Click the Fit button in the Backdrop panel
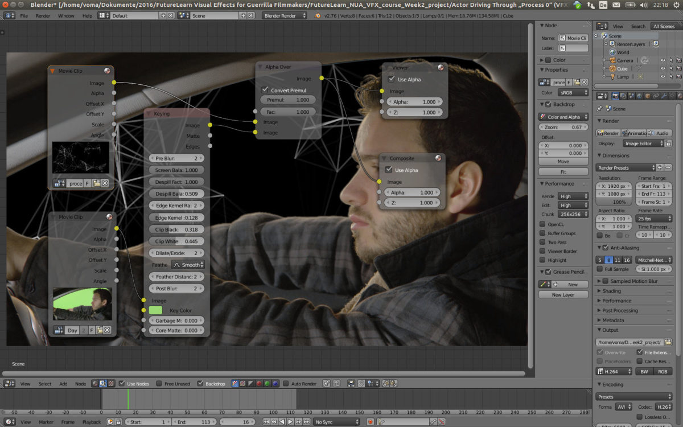Viewport: 683px width, 427px height. (563, 171)
